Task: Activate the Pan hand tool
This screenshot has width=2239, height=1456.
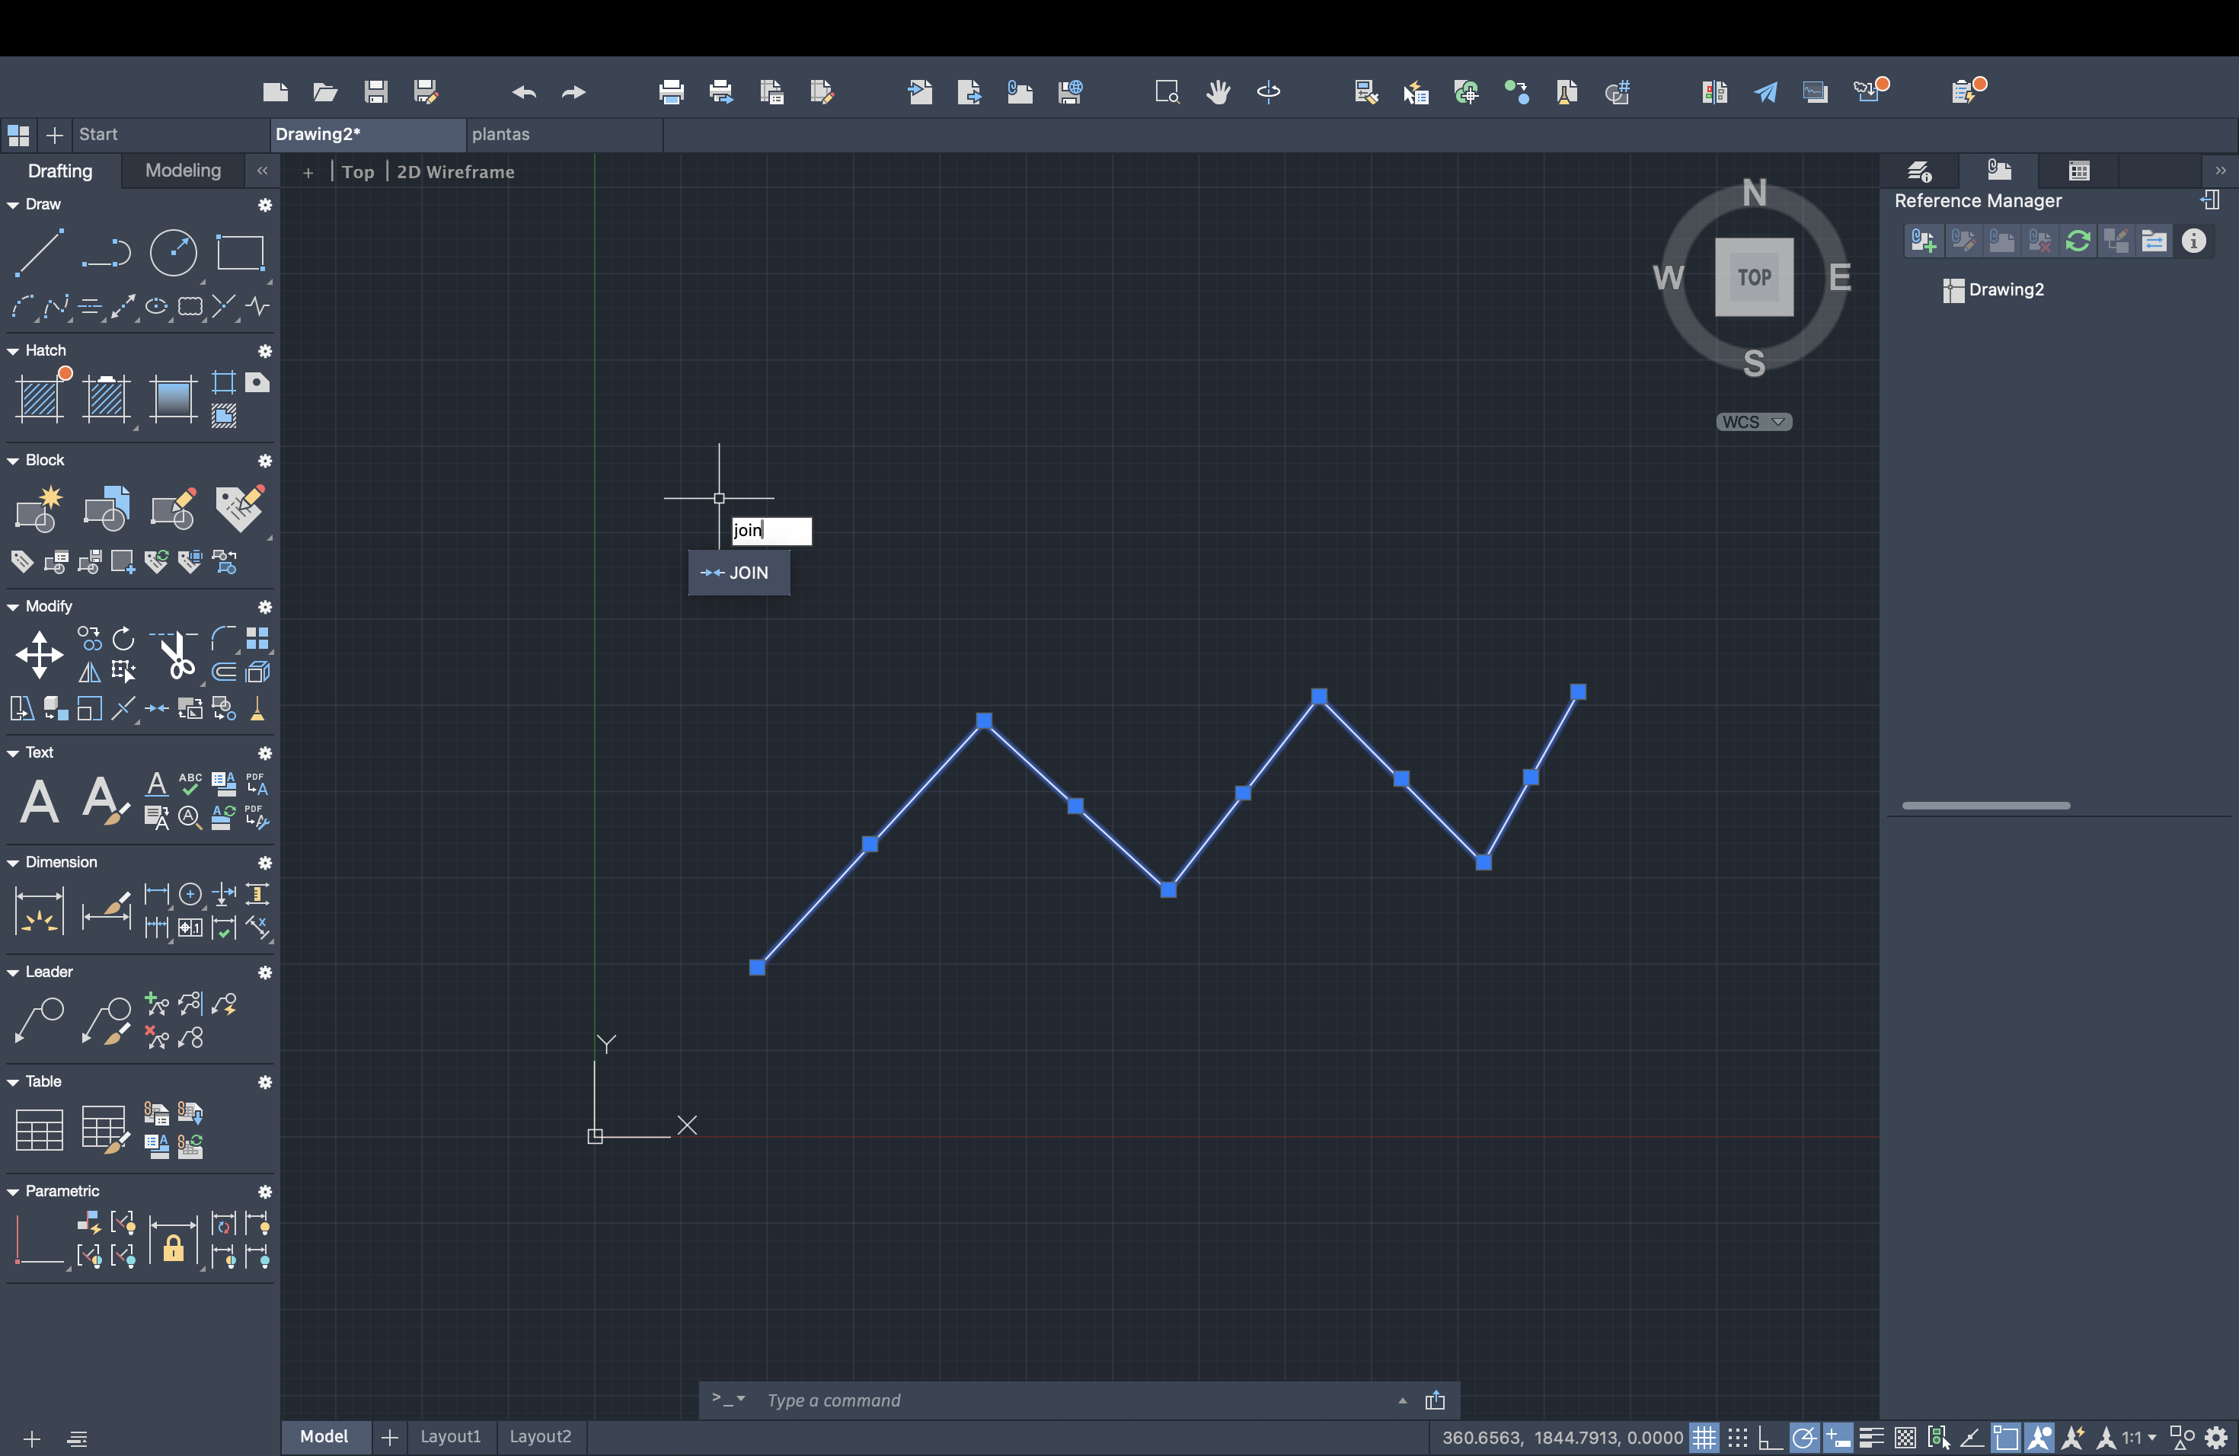Action: click(x=1219, y=91)
